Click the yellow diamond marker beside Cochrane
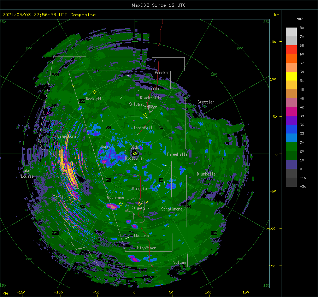 click(121, 204)
